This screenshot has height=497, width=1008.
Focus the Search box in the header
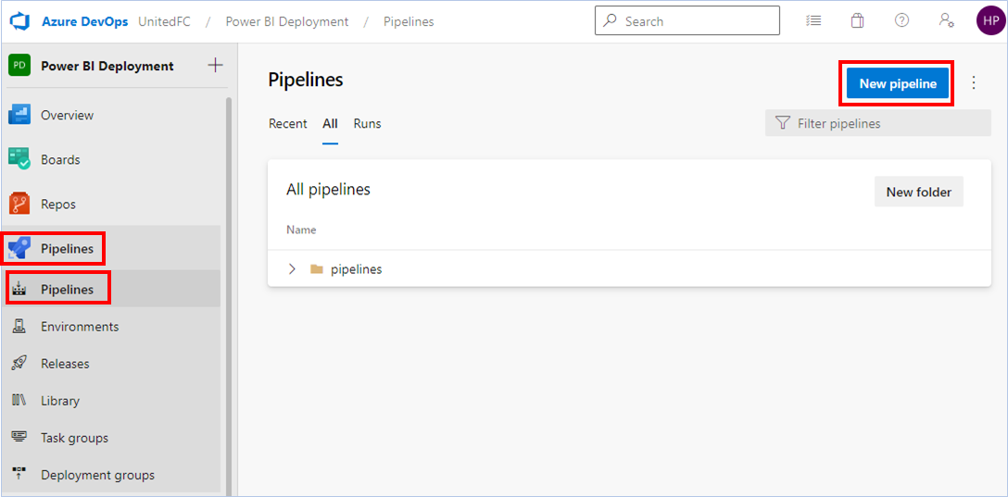coord(687,20)
